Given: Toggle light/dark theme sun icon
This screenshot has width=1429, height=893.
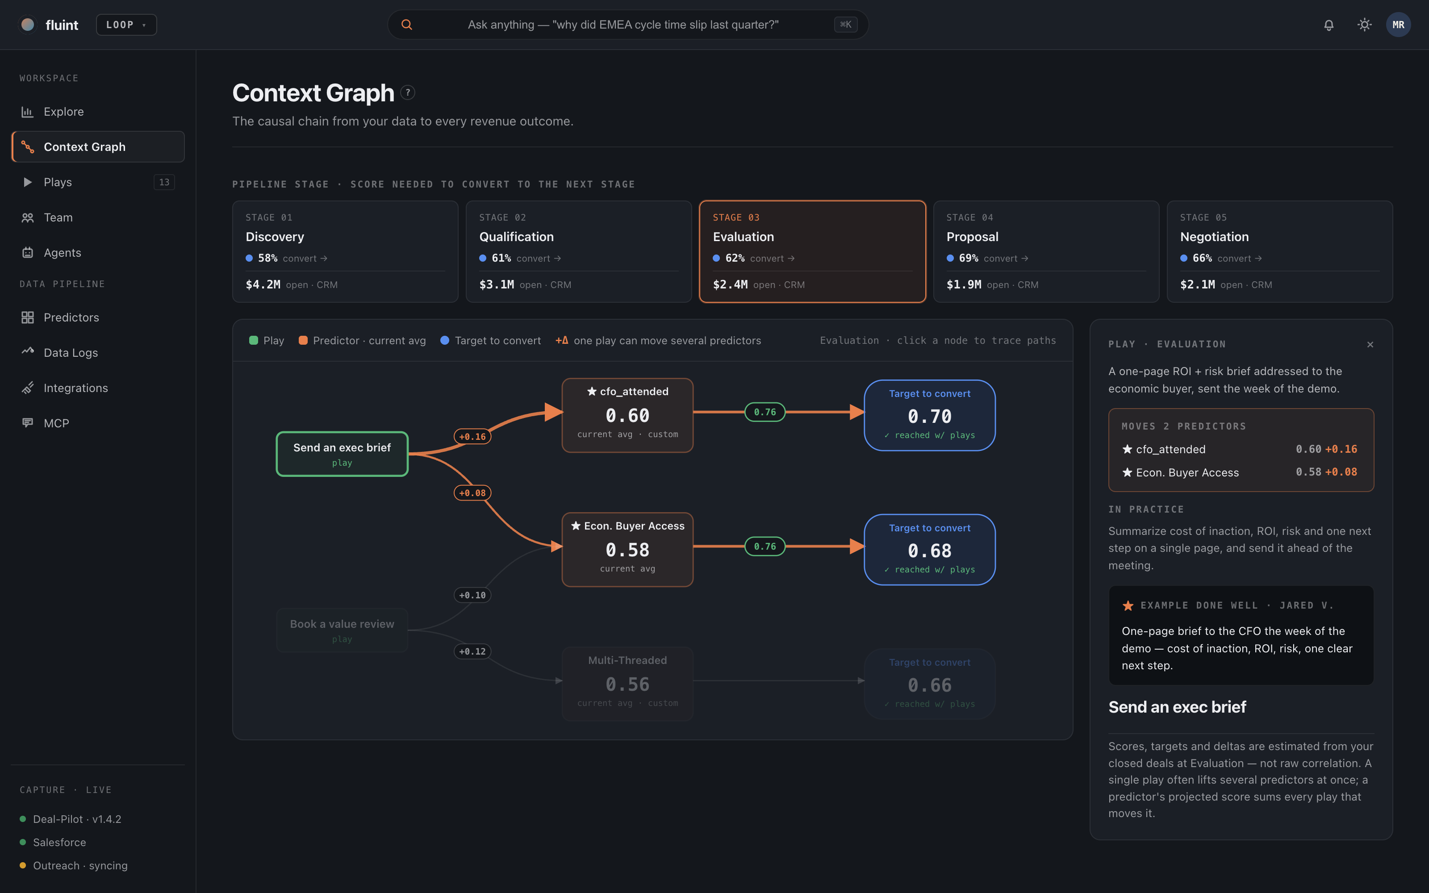Looking at the screenshot, I should (x=1364, y=25).
